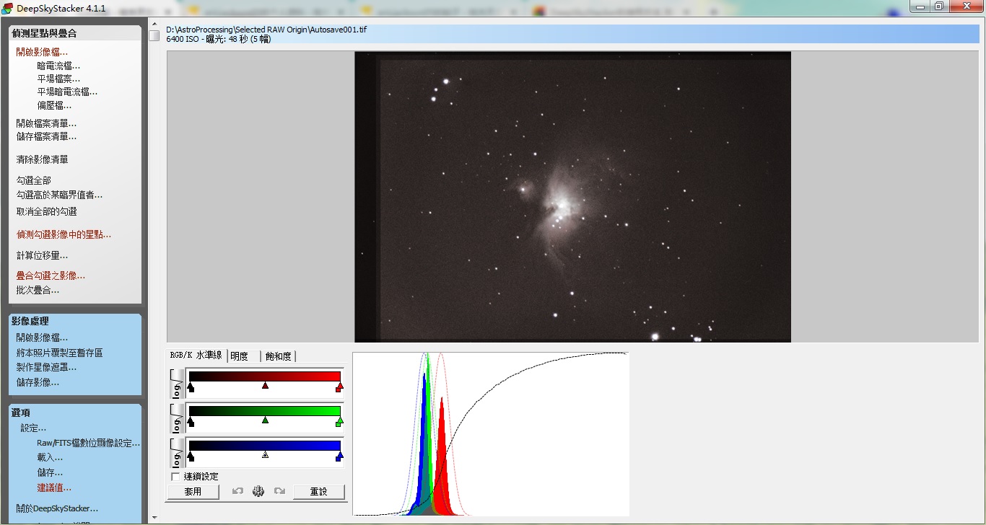Click 批次疊合 batch stacking

pos(38,290)
